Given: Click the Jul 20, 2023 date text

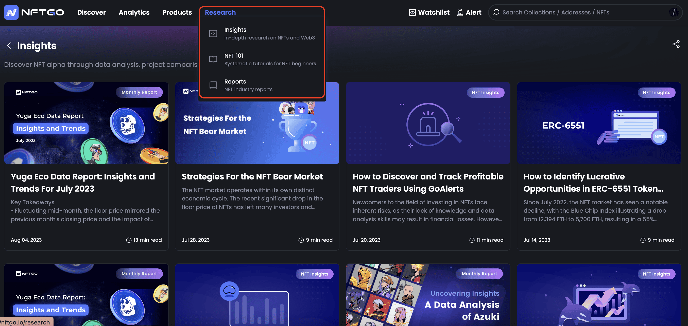Looking at the screenshot, I should point(366,240).
